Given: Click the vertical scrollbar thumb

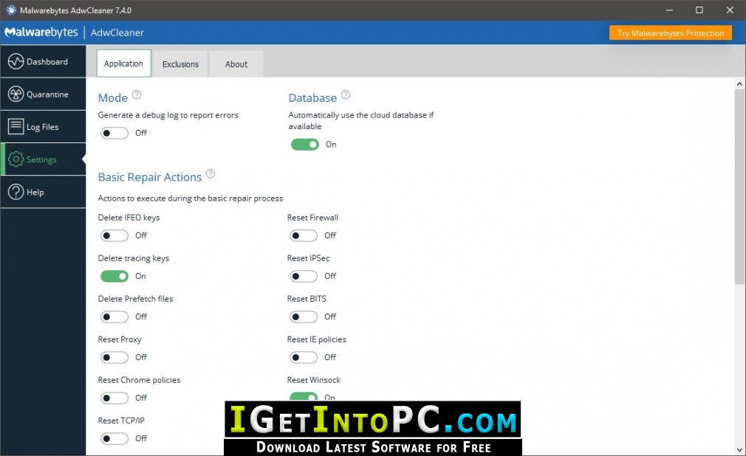Looking at the screenshot, I should pyautogui.click(x=739, y=187).
